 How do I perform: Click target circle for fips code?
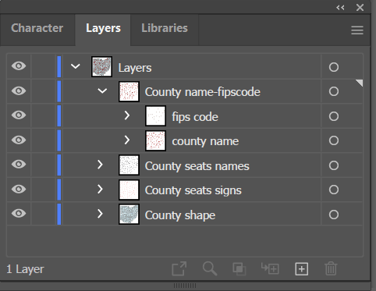pos(334,116)
